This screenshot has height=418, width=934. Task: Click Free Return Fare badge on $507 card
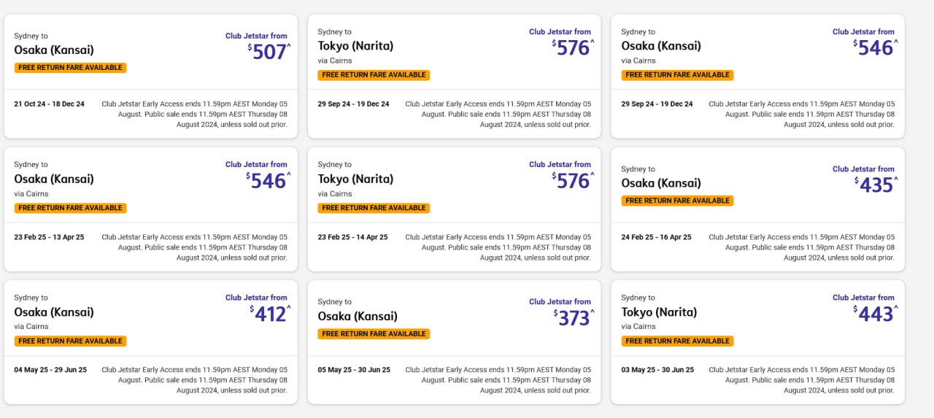[x=70, y=68]
